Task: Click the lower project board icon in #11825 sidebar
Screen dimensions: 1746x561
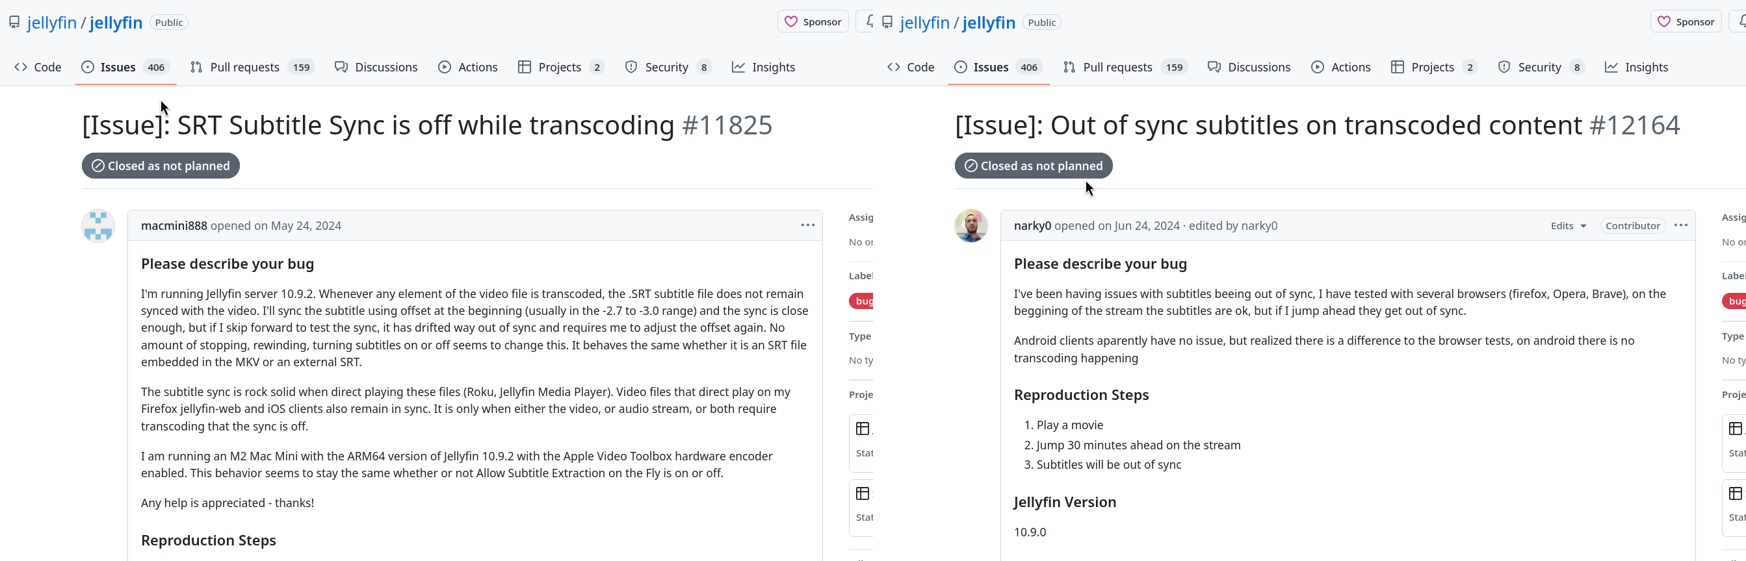Action: point(863,494)
